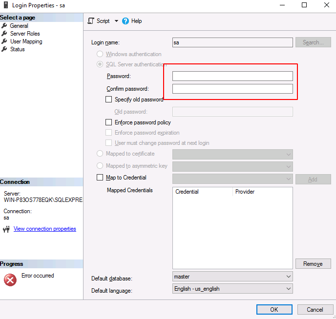Click the blue Help question mark icon
Image resolution: width=336 pixels, height=319 pixels.
[x=126, y=21]
